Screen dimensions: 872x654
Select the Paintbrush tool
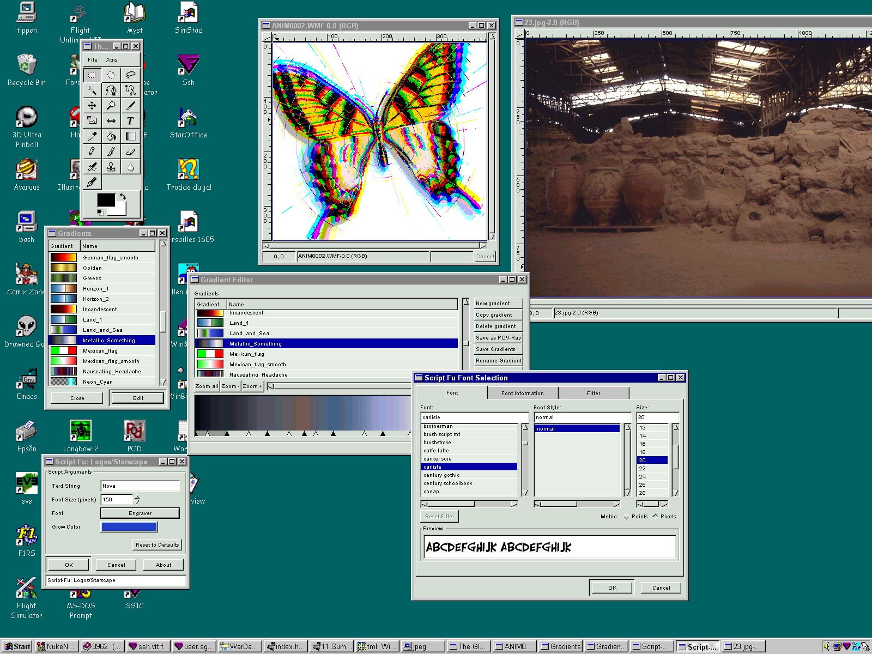pyautogui.click(x=111, y=151)
